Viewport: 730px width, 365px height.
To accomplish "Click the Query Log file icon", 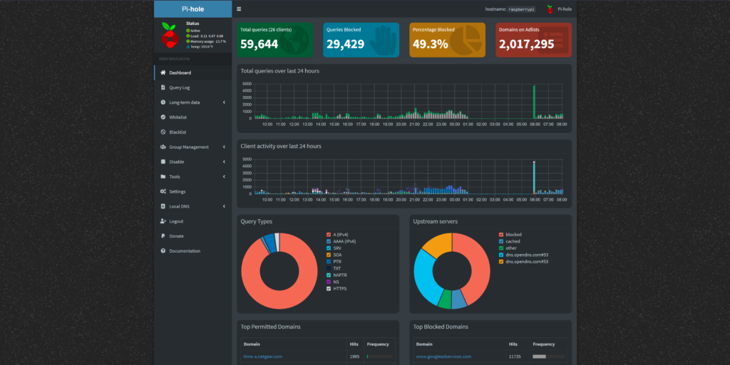I will click(x=163, y=88).
